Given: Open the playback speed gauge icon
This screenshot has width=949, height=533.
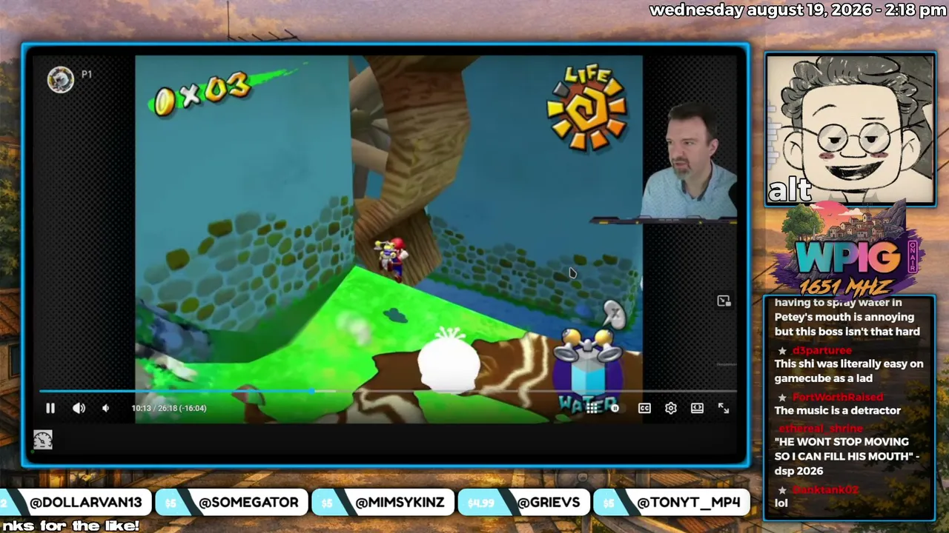Looking at the screenshot, I should pyautogui.click(x=43, y=440).
